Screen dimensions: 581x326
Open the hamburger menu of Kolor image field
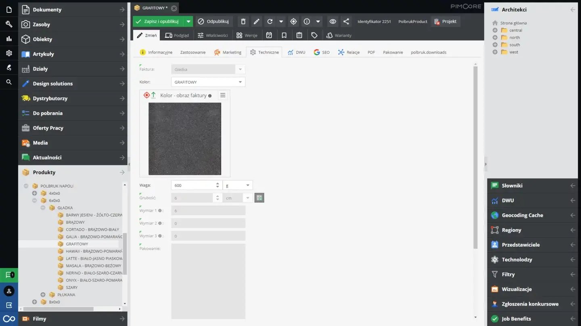(x=223, y=95)
